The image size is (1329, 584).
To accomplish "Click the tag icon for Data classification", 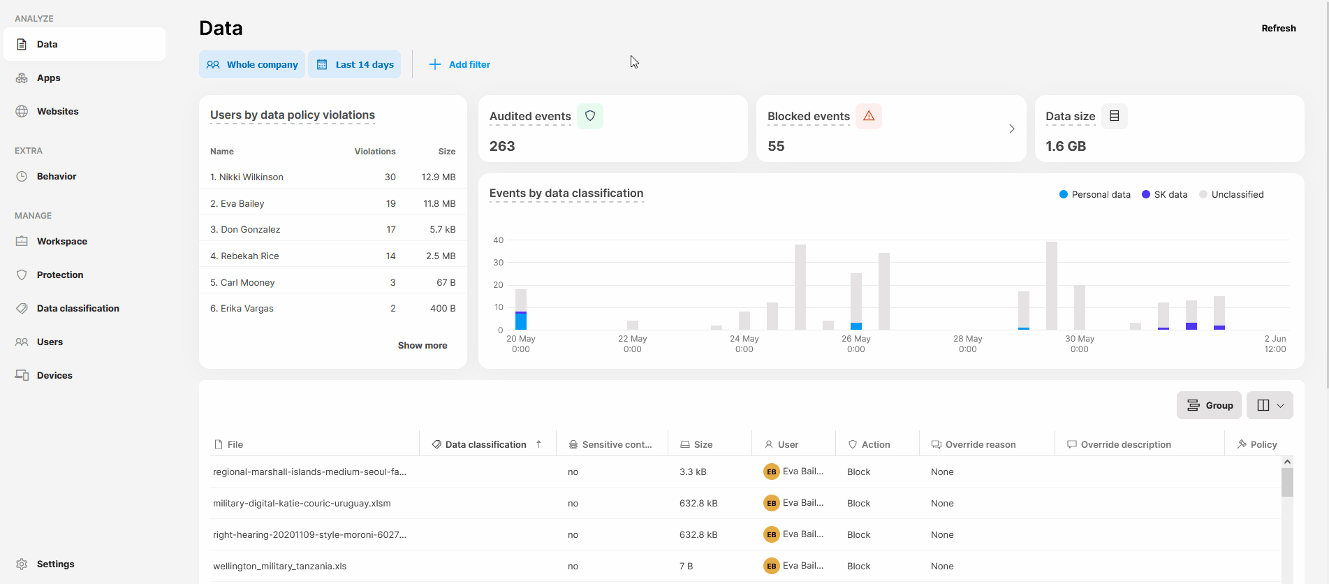I will (22, 308).
